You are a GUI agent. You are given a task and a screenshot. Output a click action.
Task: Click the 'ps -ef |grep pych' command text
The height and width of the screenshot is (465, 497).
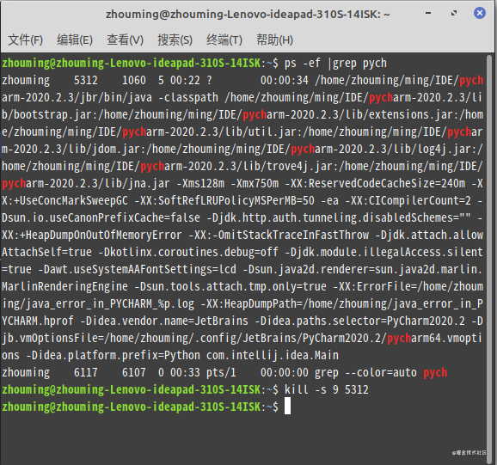[335, 63]
